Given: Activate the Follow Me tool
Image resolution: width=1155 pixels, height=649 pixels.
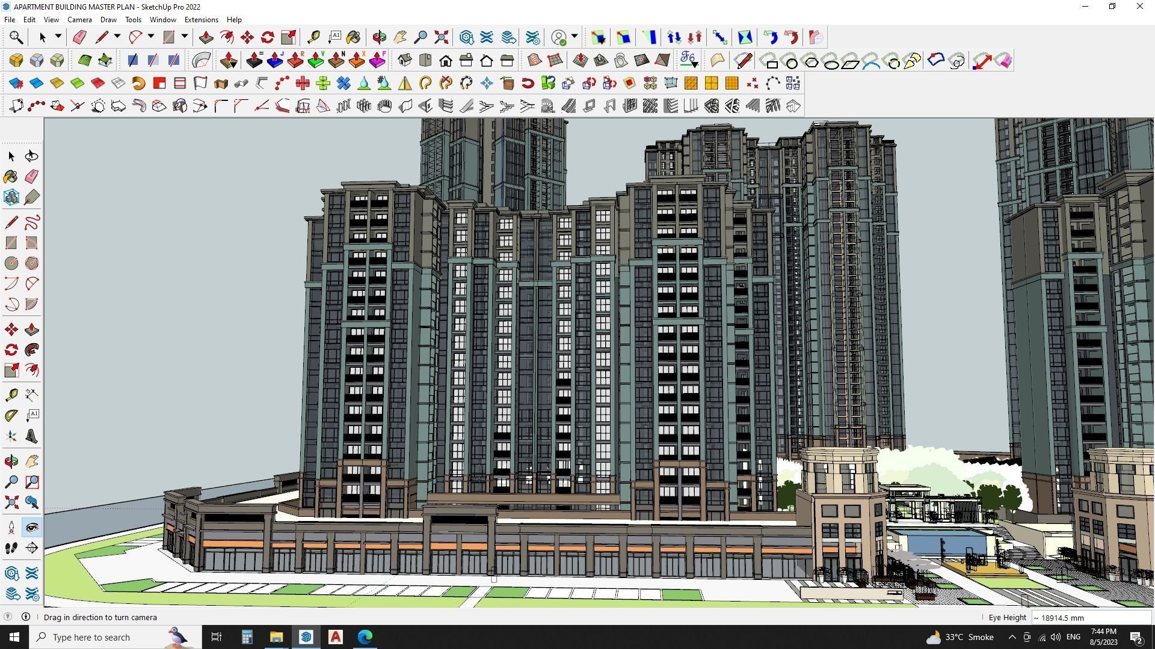Looking at the screenshot, I should pos(32,350).
